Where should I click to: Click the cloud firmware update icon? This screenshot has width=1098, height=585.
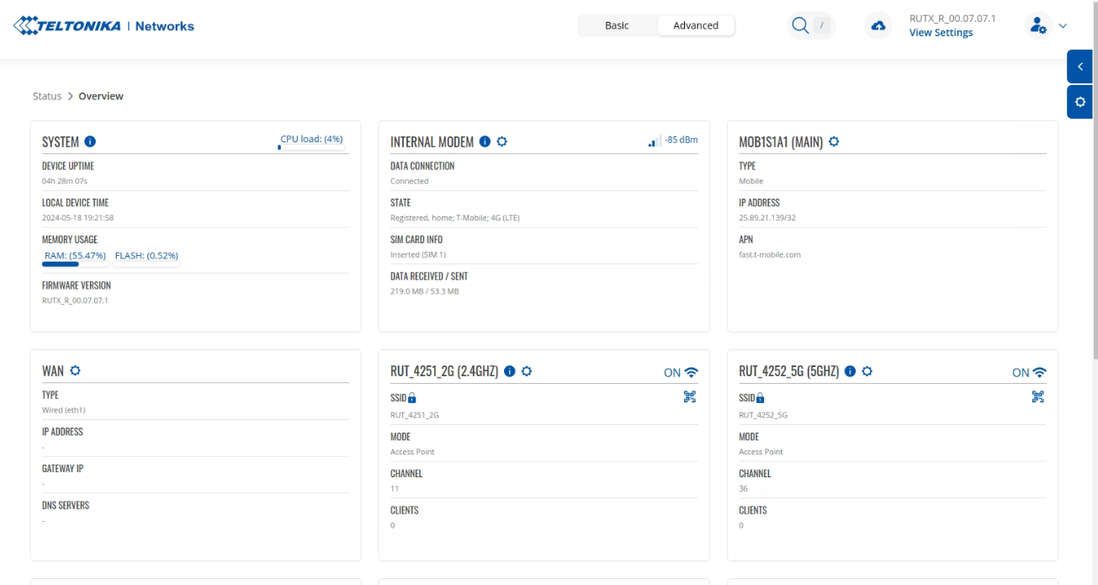[878, 26]
